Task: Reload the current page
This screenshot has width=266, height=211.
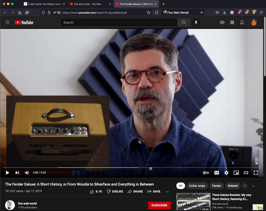Action: [x=156, y=12]
